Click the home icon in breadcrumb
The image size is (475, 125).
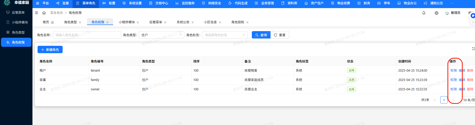click(44, 13)
